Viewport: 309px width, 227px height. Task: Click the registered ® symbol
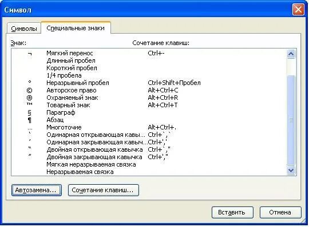[29, 98]
